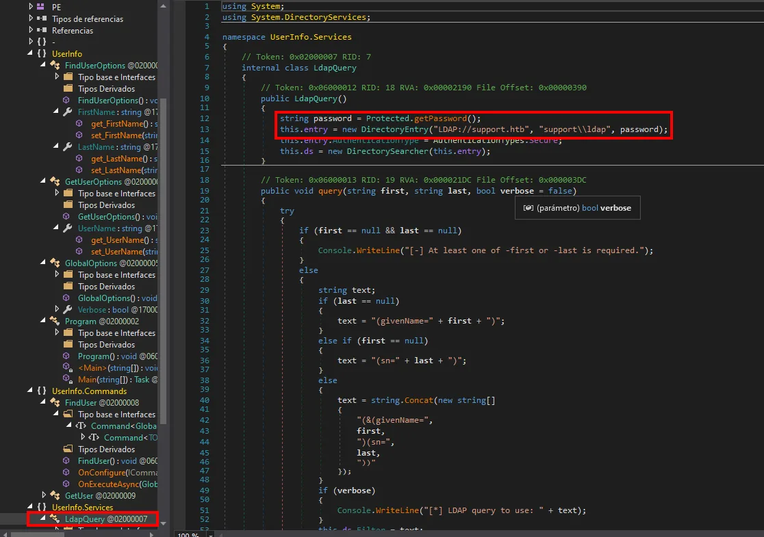Click the Program class icon
764x537 pixels.
click(x=55, y=322)
